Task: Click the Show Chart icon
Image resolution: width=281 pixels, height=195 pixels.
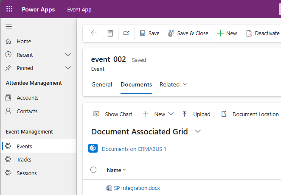Action: (x=96, y=114)
